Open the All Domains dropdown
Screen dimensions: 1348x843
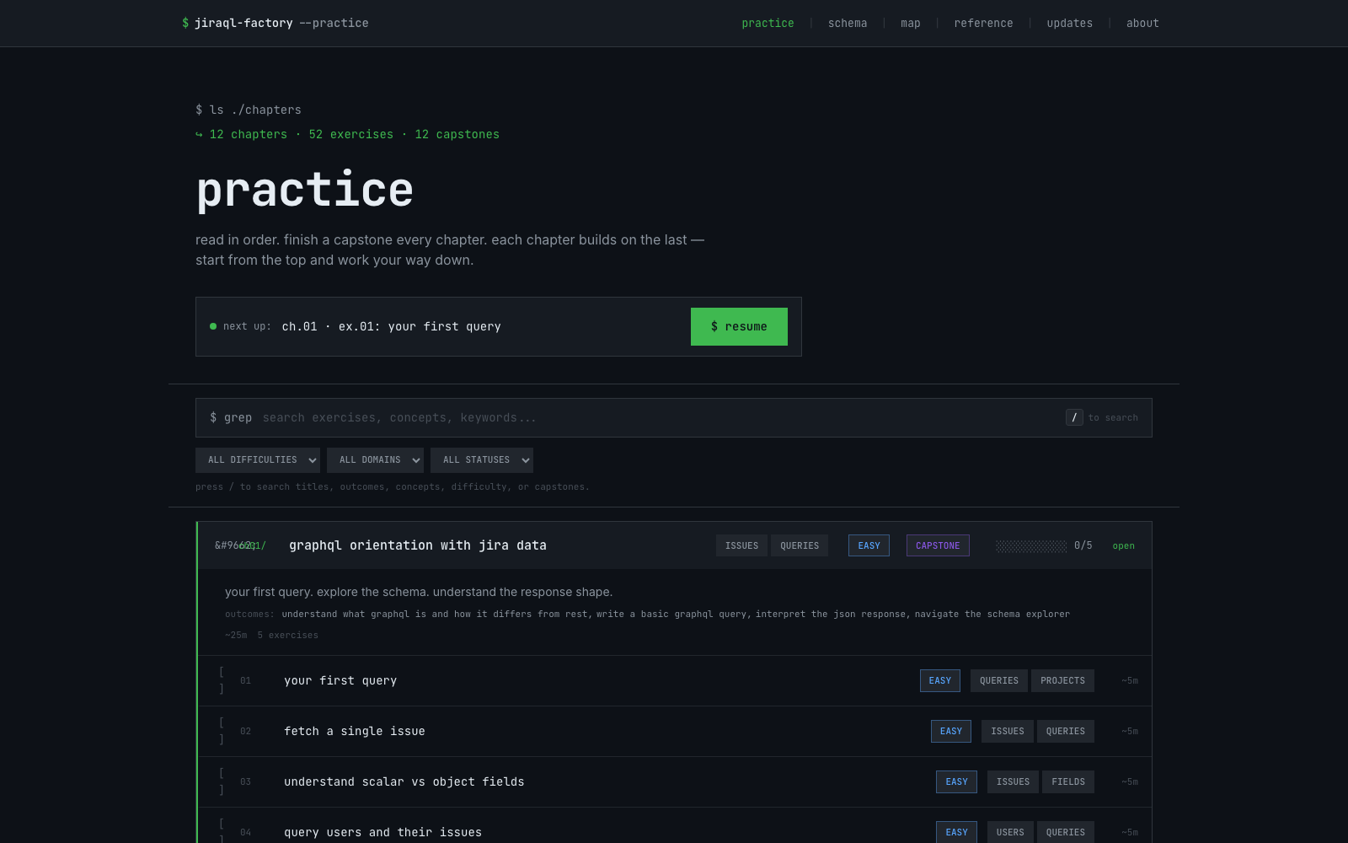point(375,460)
